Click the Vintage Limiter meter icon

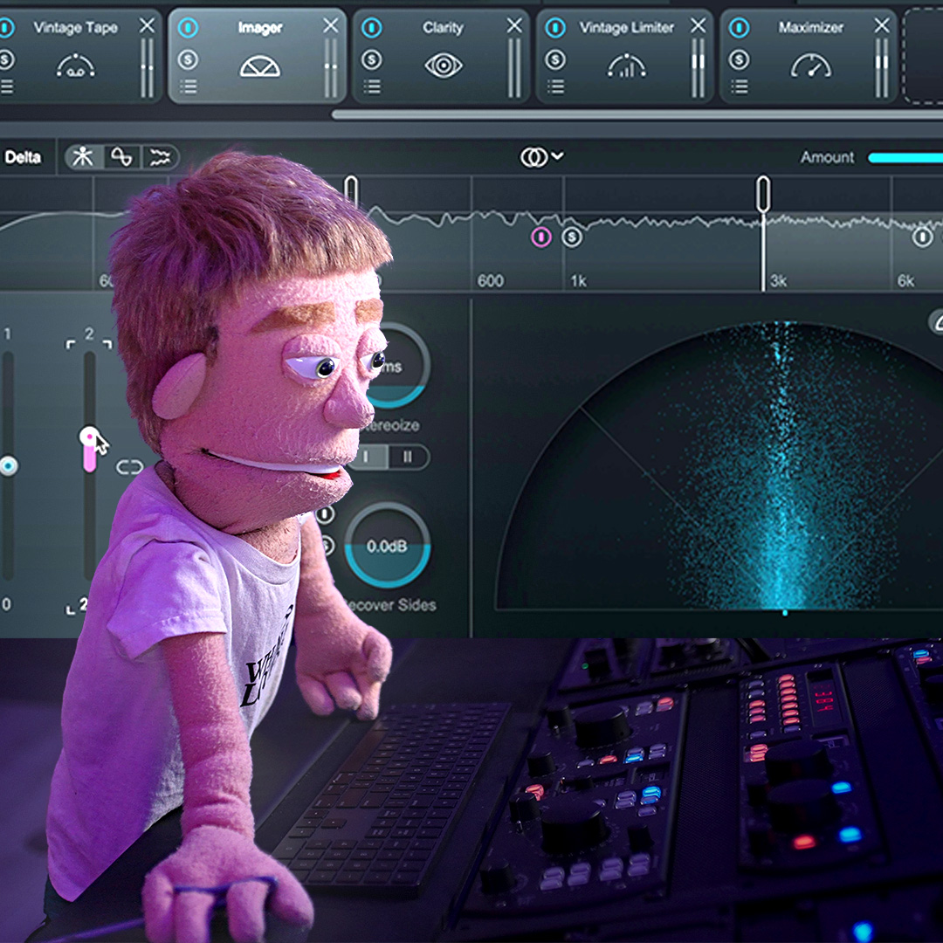pyautogui.click(x=626, y=66)
